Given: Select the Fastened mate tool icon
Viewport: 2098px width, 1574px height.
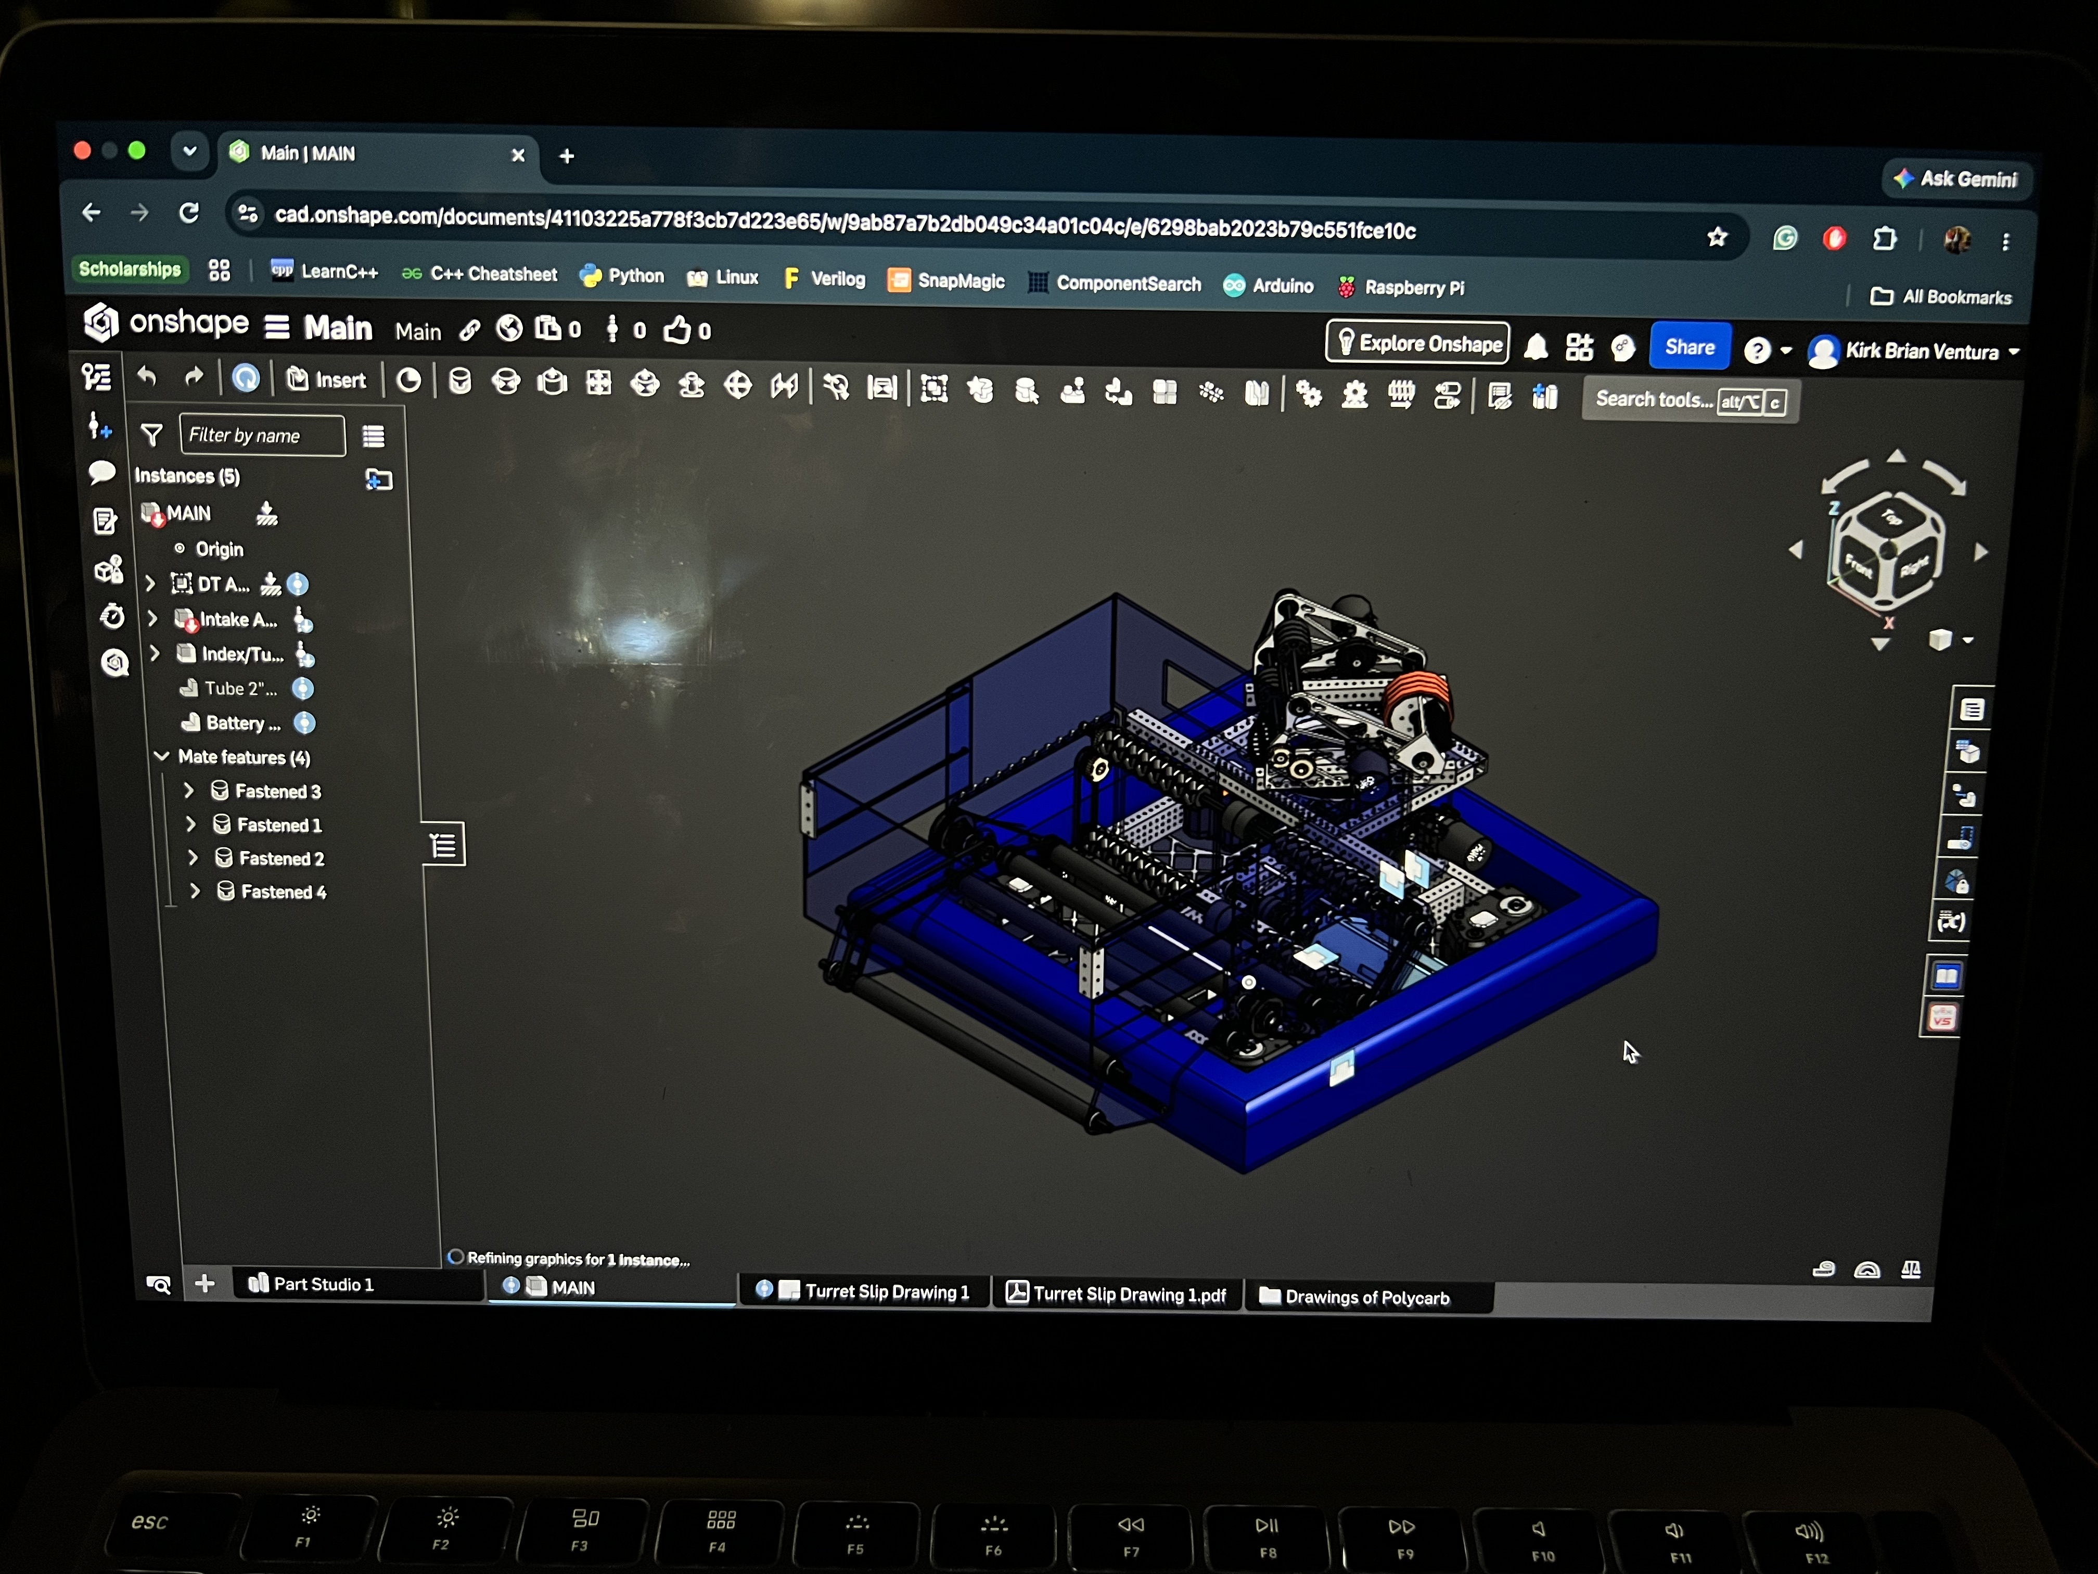Looking at the screenshot, I should point(460,382).
